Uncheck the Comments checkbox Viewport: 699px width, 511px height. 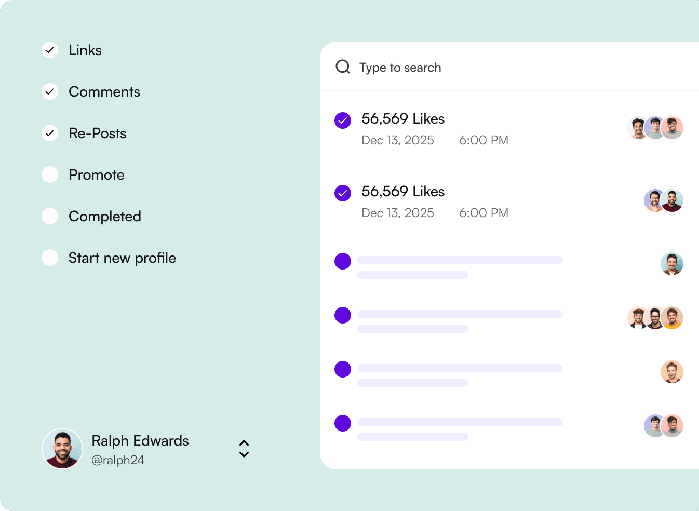click(x=50, y=91)
